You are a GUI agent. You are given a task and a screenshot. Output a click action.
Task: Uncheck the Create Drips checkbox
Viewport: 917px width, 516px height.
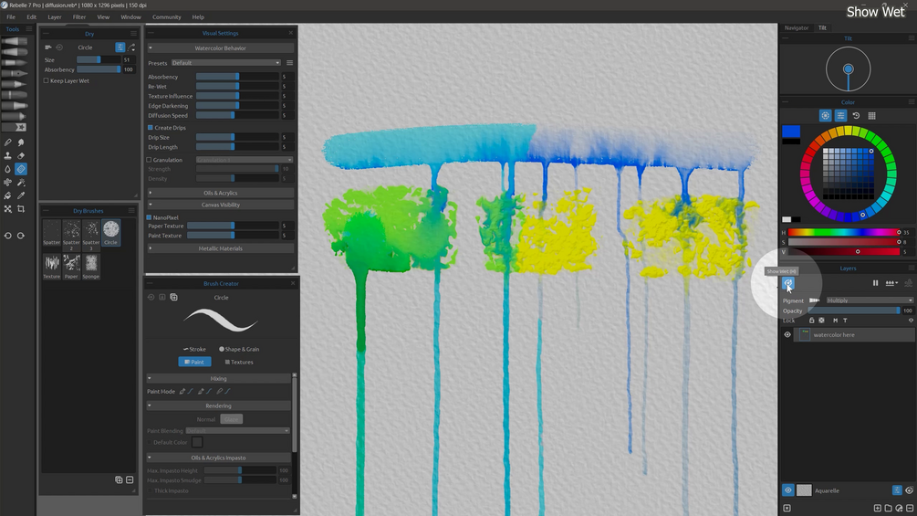[151, 128]
